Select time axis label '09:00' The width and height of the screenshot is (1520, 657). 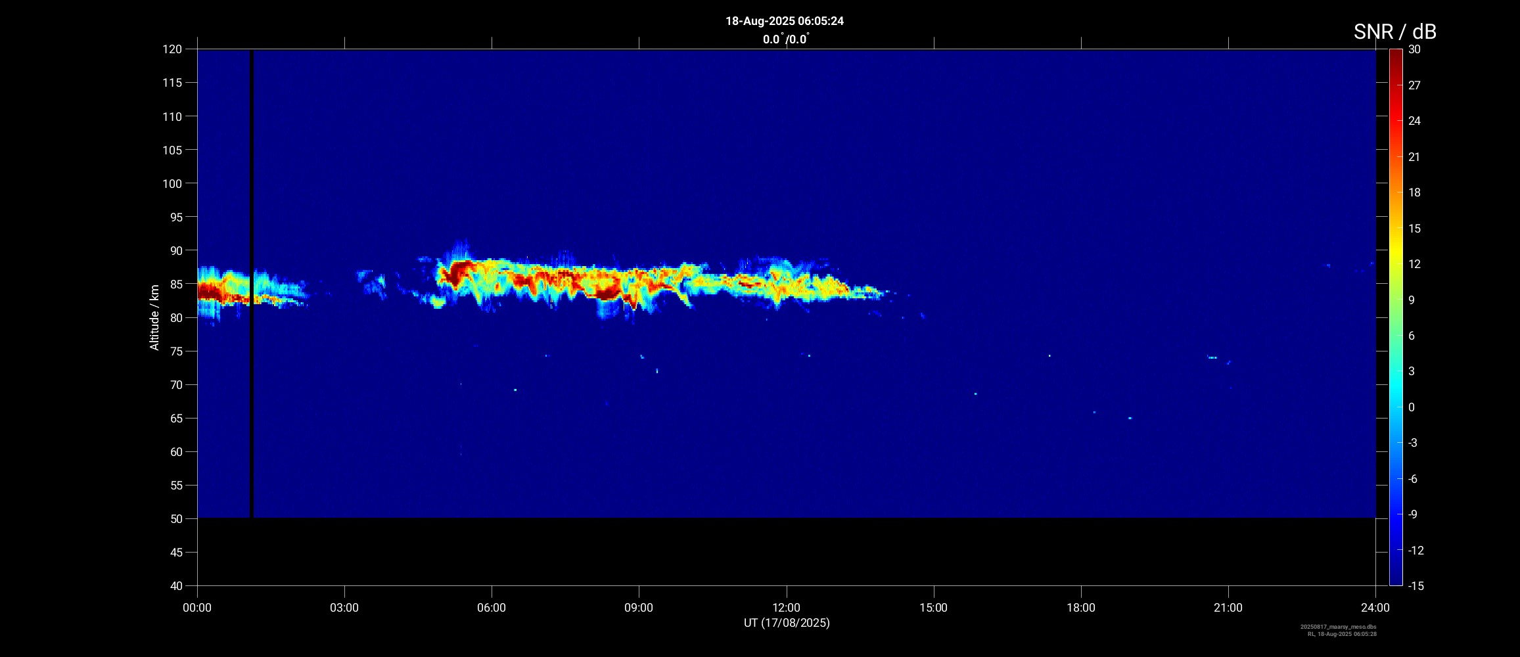[x=639, y=608]
